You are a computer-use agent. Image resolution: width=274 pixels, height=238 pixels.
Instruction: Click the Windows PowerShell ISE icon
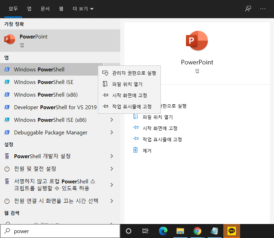[7, 82]
